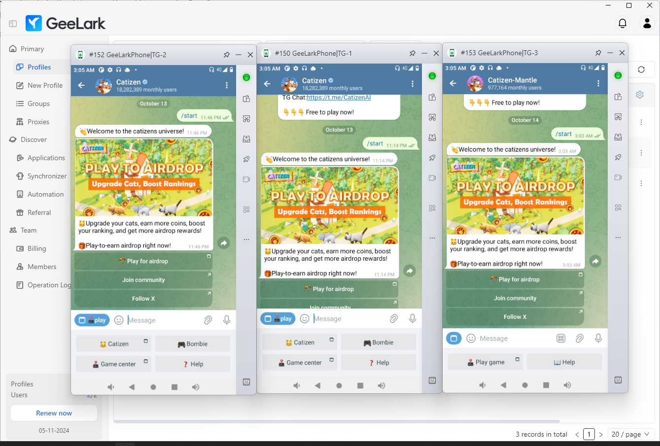The width and height of the screenshot is (660, 446).
Task: Pin the #150 GeeLarkPhone|TG-1 window
Action: pyautogui.click(x=413, y=53)
